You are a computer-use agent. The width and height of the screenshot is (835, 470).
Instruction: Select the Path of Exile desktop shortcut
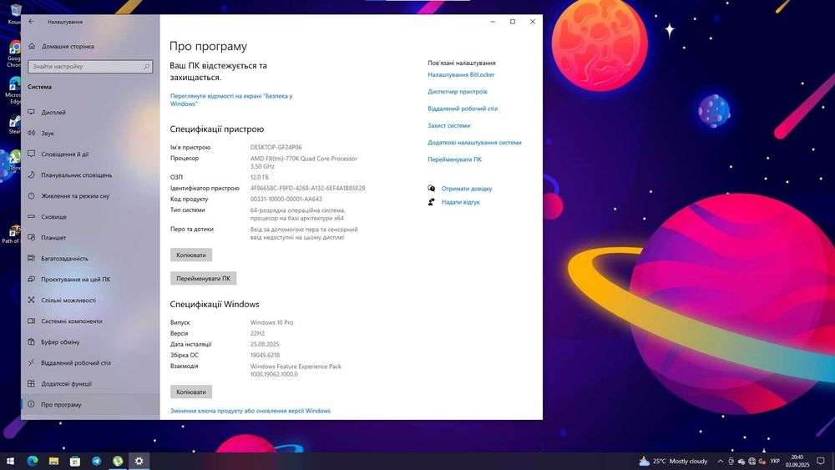point(11,234)
